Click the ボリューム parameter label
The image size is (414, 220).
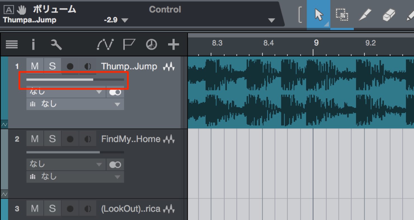pyautogui.click(x=55, y=9)
